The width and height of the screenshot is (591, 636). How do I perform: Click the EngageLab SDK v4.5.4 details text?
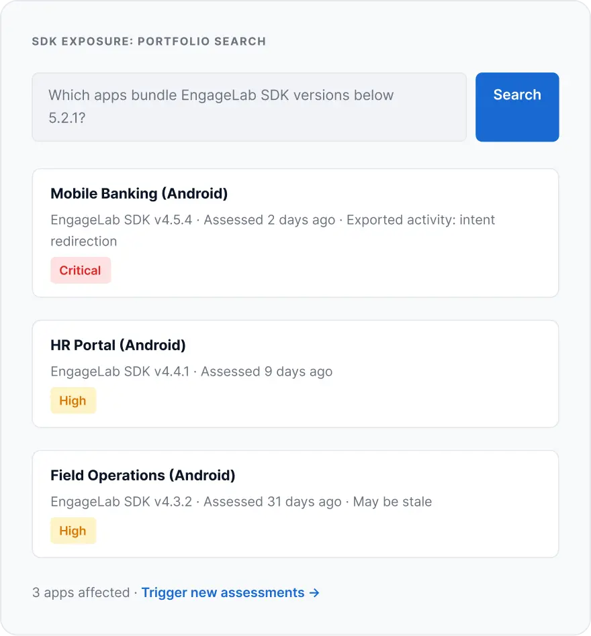(x=273, y=230)
